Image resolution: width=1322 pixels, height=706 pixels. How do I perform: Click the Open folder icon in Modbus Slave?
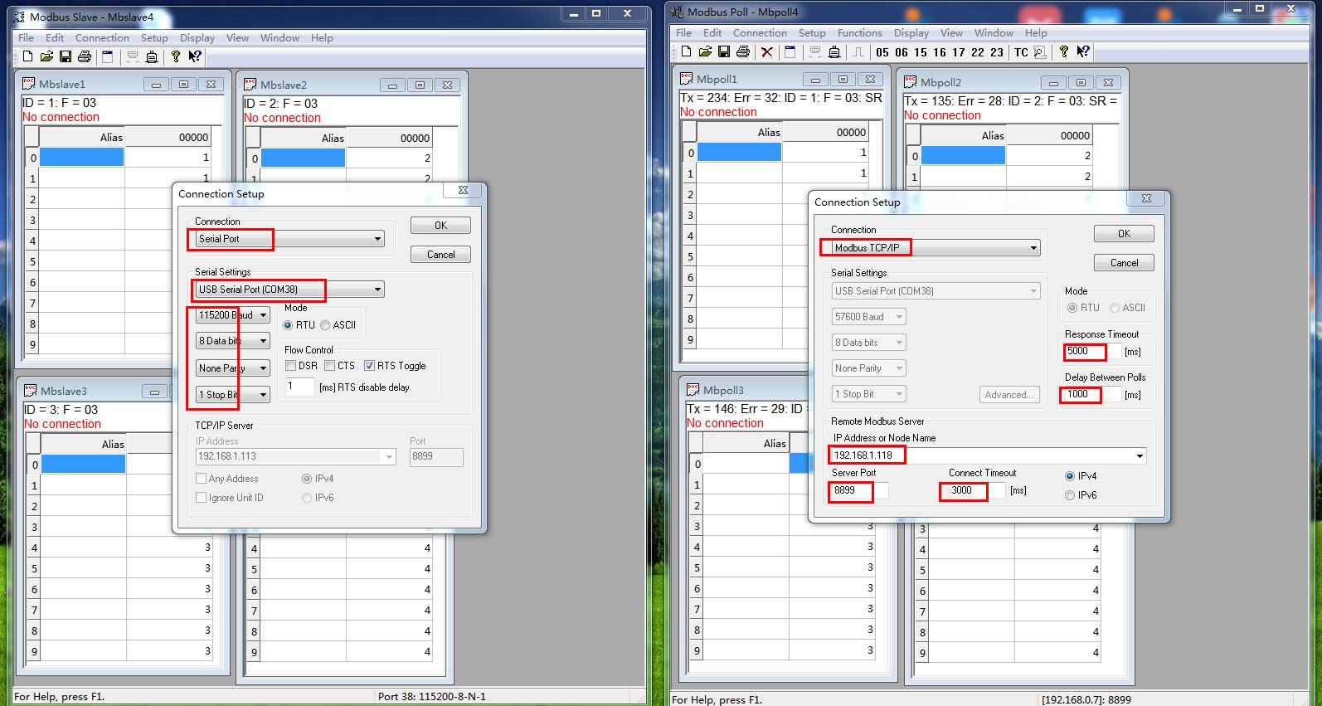(x=46, y=56)
